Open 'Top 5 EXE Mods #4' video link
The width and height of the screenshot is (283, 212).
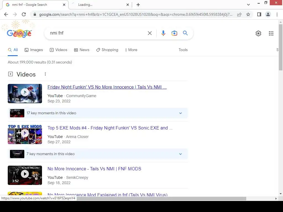[x=110, y=128]
